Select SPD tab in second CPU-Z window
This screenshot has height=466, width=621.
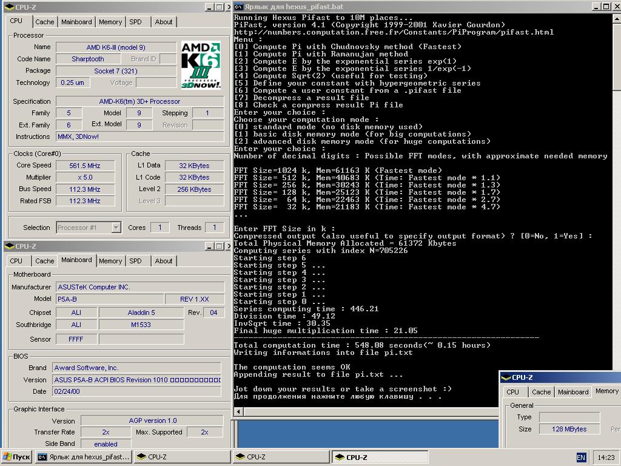pyautogui.click(x=135, y=261)
